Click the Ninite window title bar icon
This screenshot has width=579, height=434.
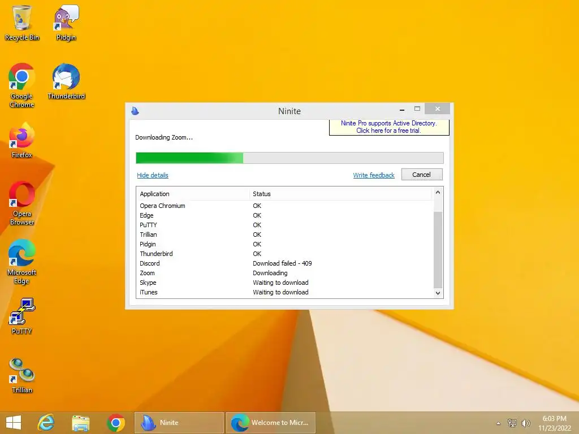coord(135,111)
